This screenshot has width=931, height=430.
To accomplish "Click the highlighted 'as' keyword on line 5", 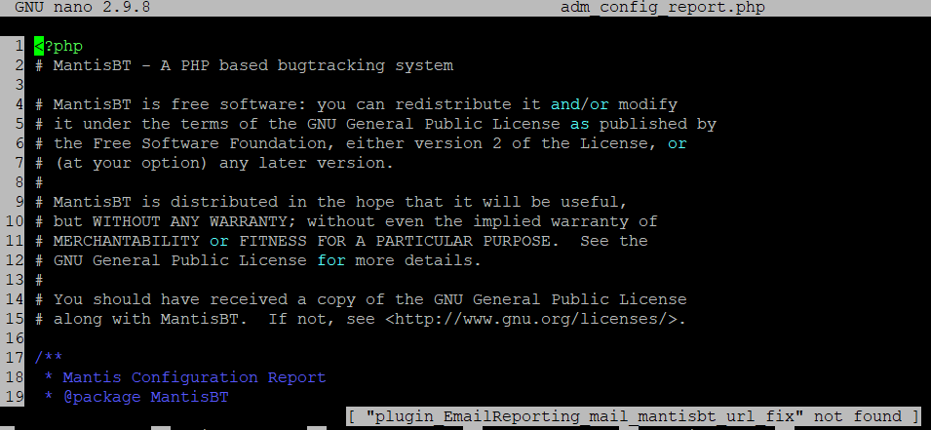I will (579, 124).
